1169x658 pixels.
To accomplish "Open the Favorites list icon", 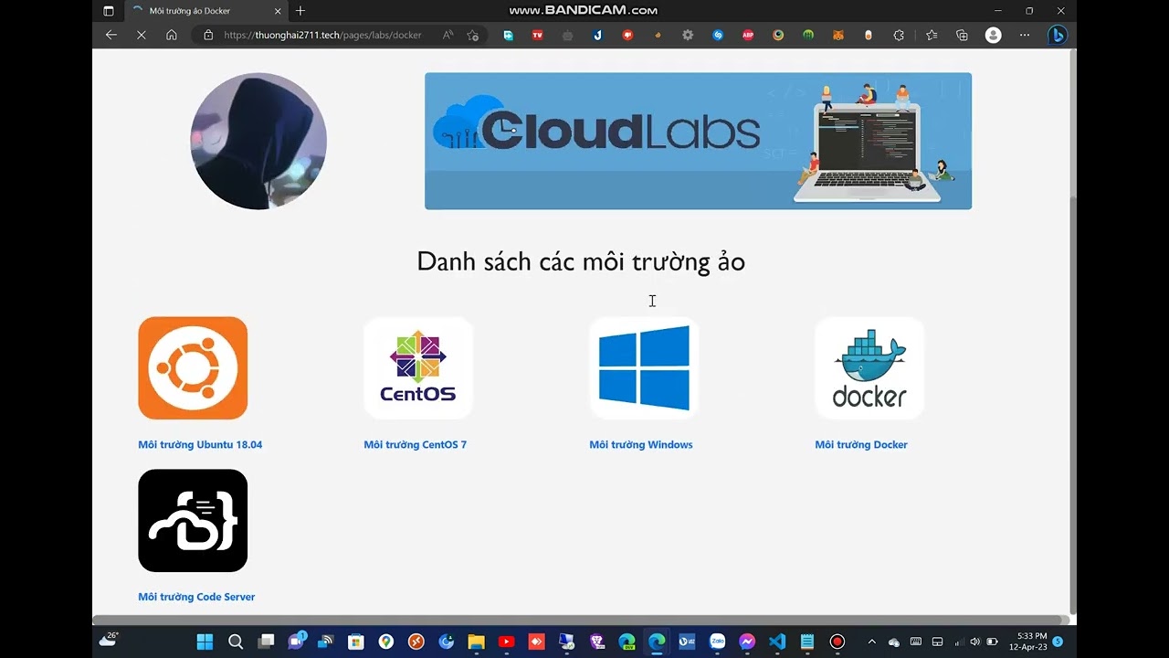I will (x=932, y=35).
